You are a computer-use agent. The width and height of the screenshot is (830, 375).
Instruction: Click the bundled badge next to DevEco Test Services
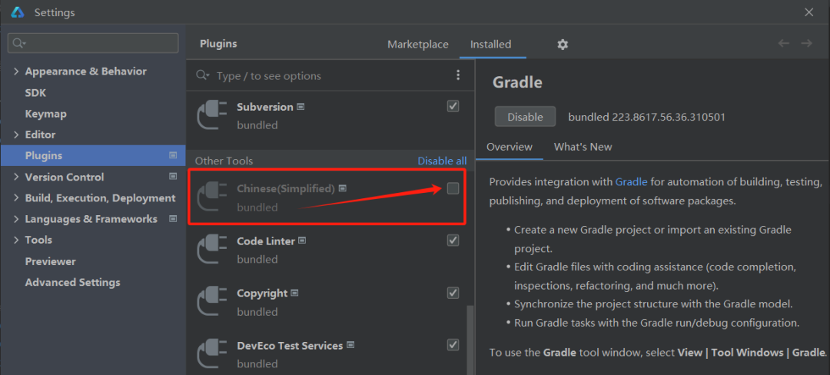[350, 345]
